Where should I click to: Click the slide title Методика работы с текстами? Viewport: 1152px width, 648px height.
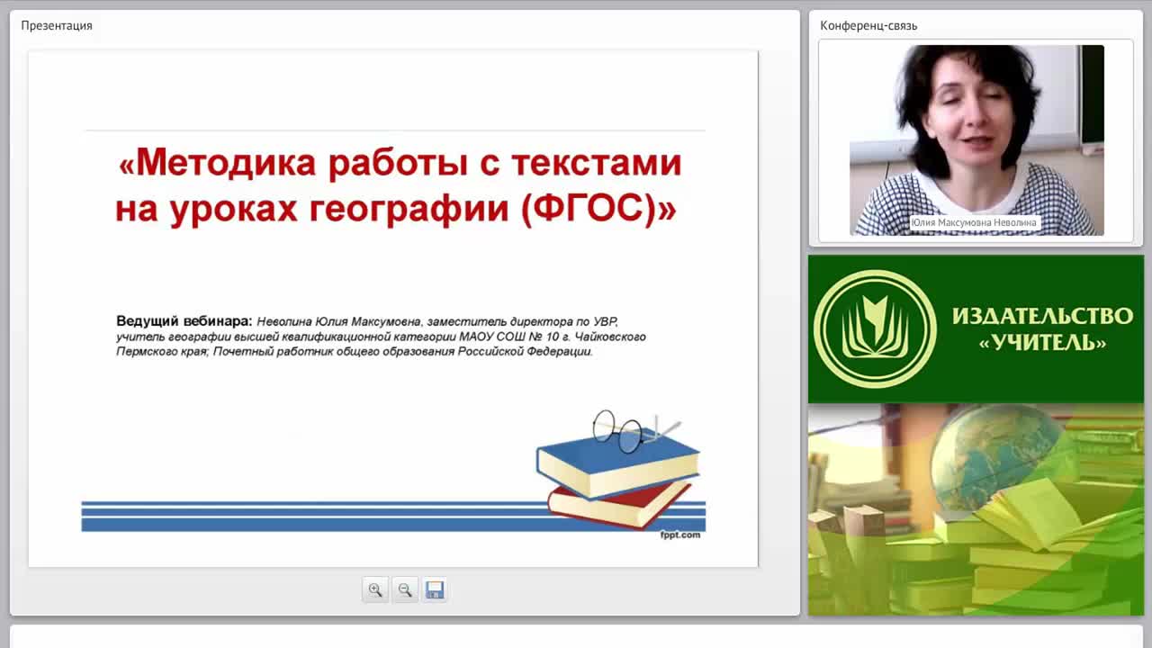[x=396, y=185]
